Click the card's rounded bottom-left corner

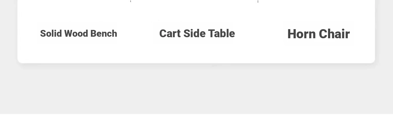coord(20,61)
